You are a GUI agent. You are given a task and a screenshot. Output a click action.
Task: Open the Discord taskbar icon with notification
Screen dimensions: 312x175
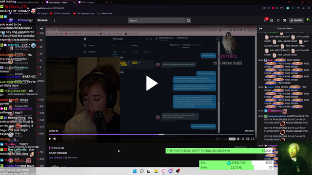(x=171, y=171)
